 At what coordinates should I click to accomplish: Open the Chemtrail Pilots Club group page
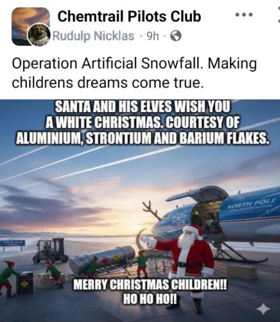point(129,17)
